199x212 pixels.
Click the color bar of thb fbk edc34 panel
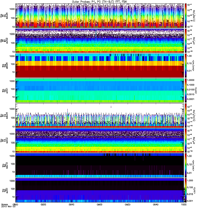[x=185, y=65]
